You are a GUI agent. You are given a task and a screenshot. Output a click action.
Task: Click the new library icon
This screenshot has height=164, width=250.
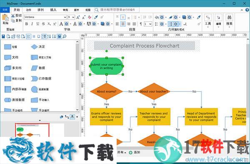pyautogui.click(x=8, y=36)
